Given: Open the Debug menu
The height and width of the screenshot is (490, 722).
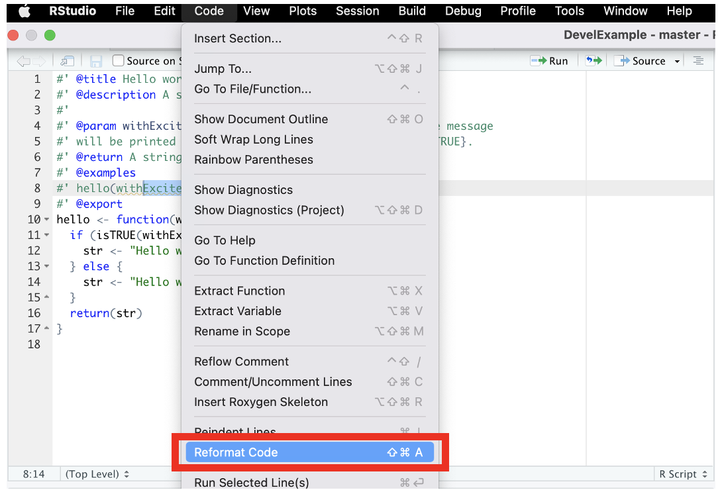Looking at the screenshot, I should (463, 11).
